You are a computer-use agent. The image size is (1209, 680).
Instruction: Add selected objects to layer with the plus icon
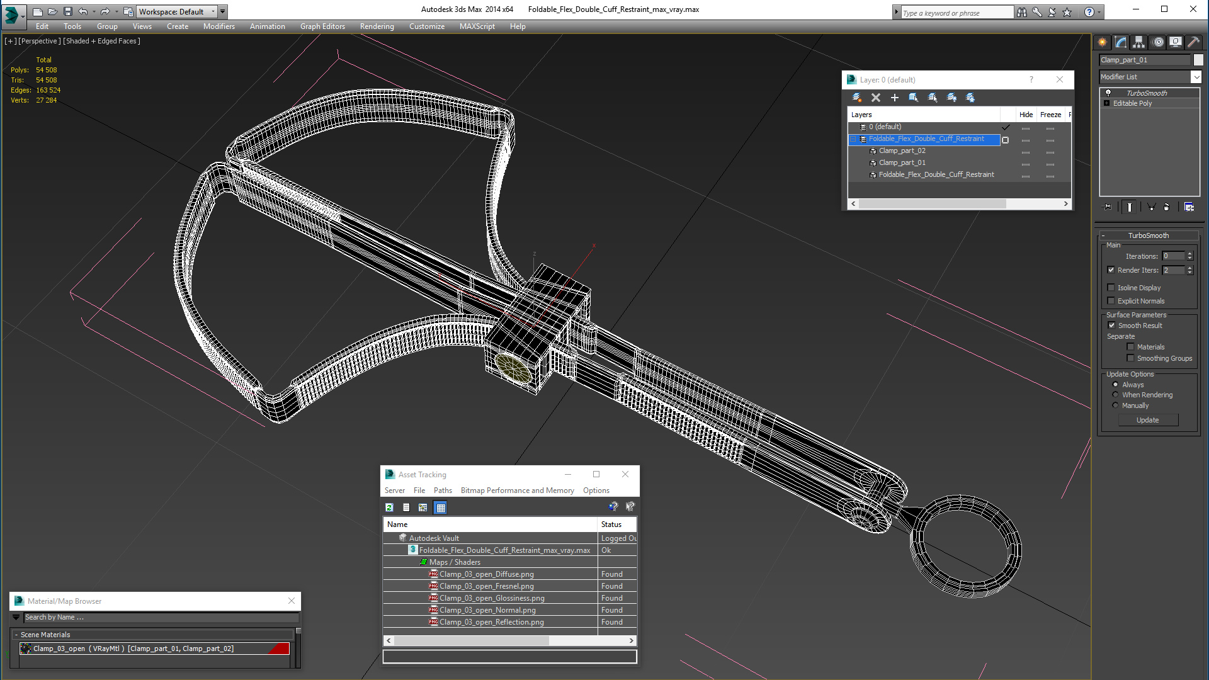(894, 98)
